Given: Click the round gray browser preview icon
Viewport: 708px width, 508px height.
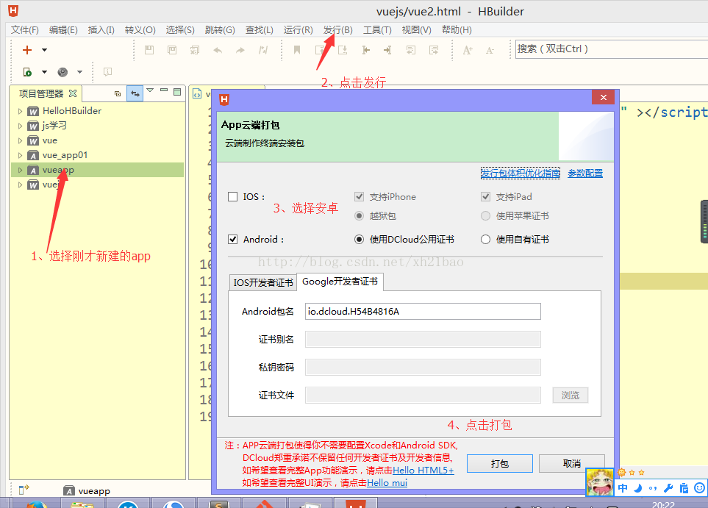Looking at the screenshot, I should pyautogui.click(x=62, y=72).
